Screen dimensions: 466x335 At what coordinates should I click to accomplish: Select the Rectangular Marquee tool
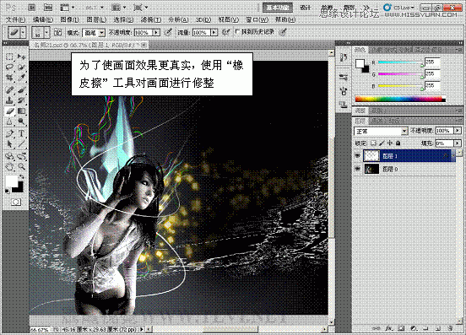(10, 57)
